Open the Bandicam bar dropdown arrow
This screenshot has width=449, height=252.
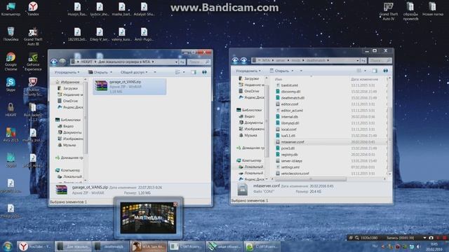click(x=424, y=238)
